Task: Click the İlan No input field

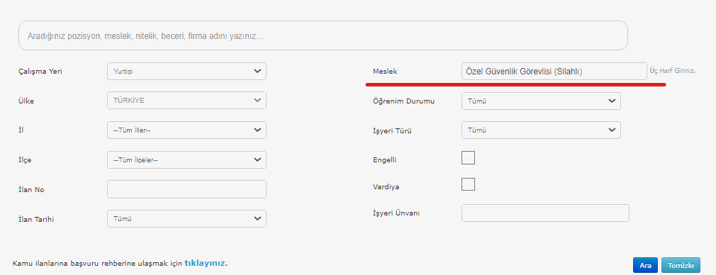Action: pyautogui.click(x=186, y=189)
